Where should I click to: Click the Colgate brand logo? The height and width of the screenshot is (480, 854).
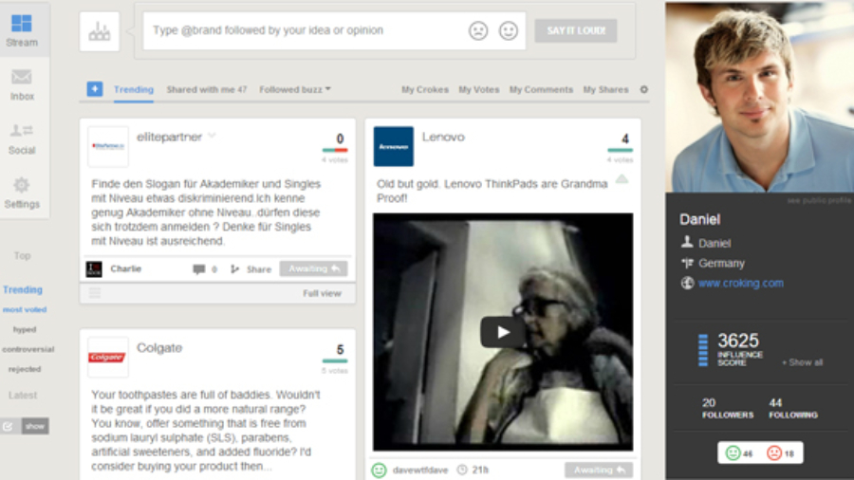108,357
